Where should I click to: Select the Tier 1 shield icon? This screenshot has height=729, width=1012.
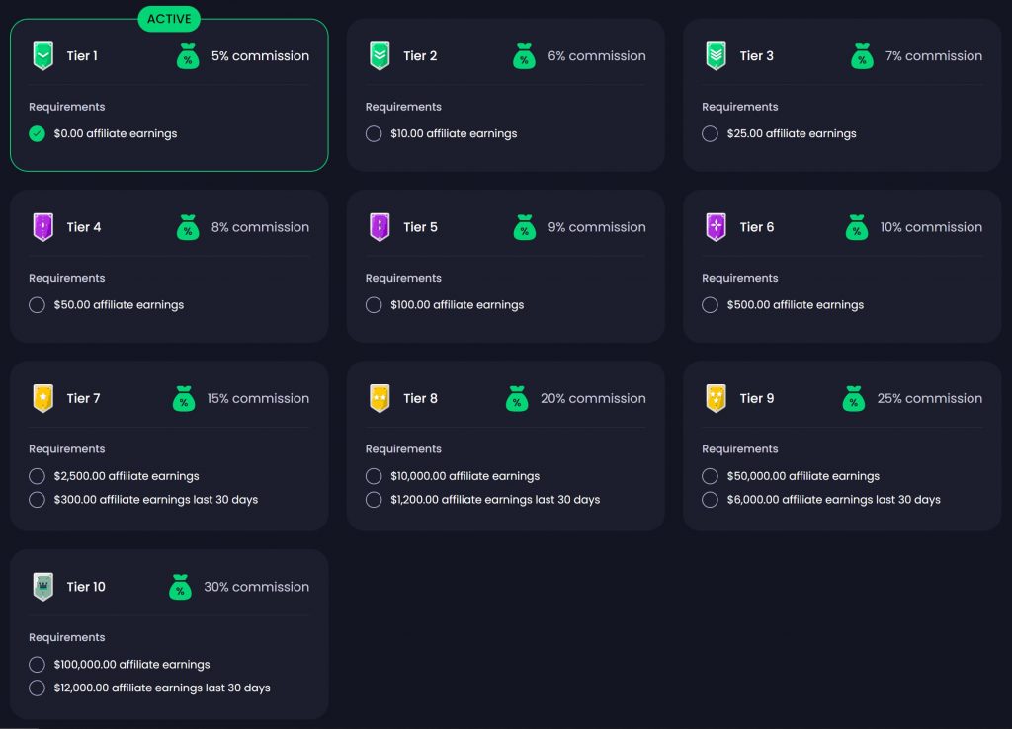coord(42,56)
